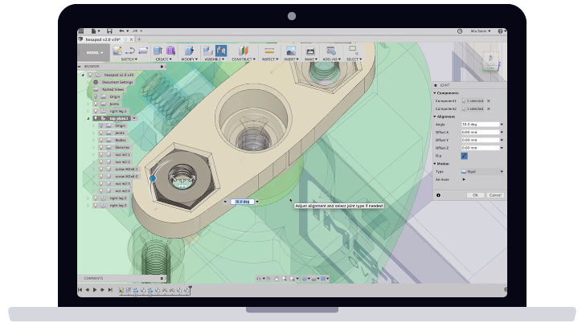This screenshot has width=586, height=327.
Task: Click the blue angle manipulator handle
Action: [153, 178]
